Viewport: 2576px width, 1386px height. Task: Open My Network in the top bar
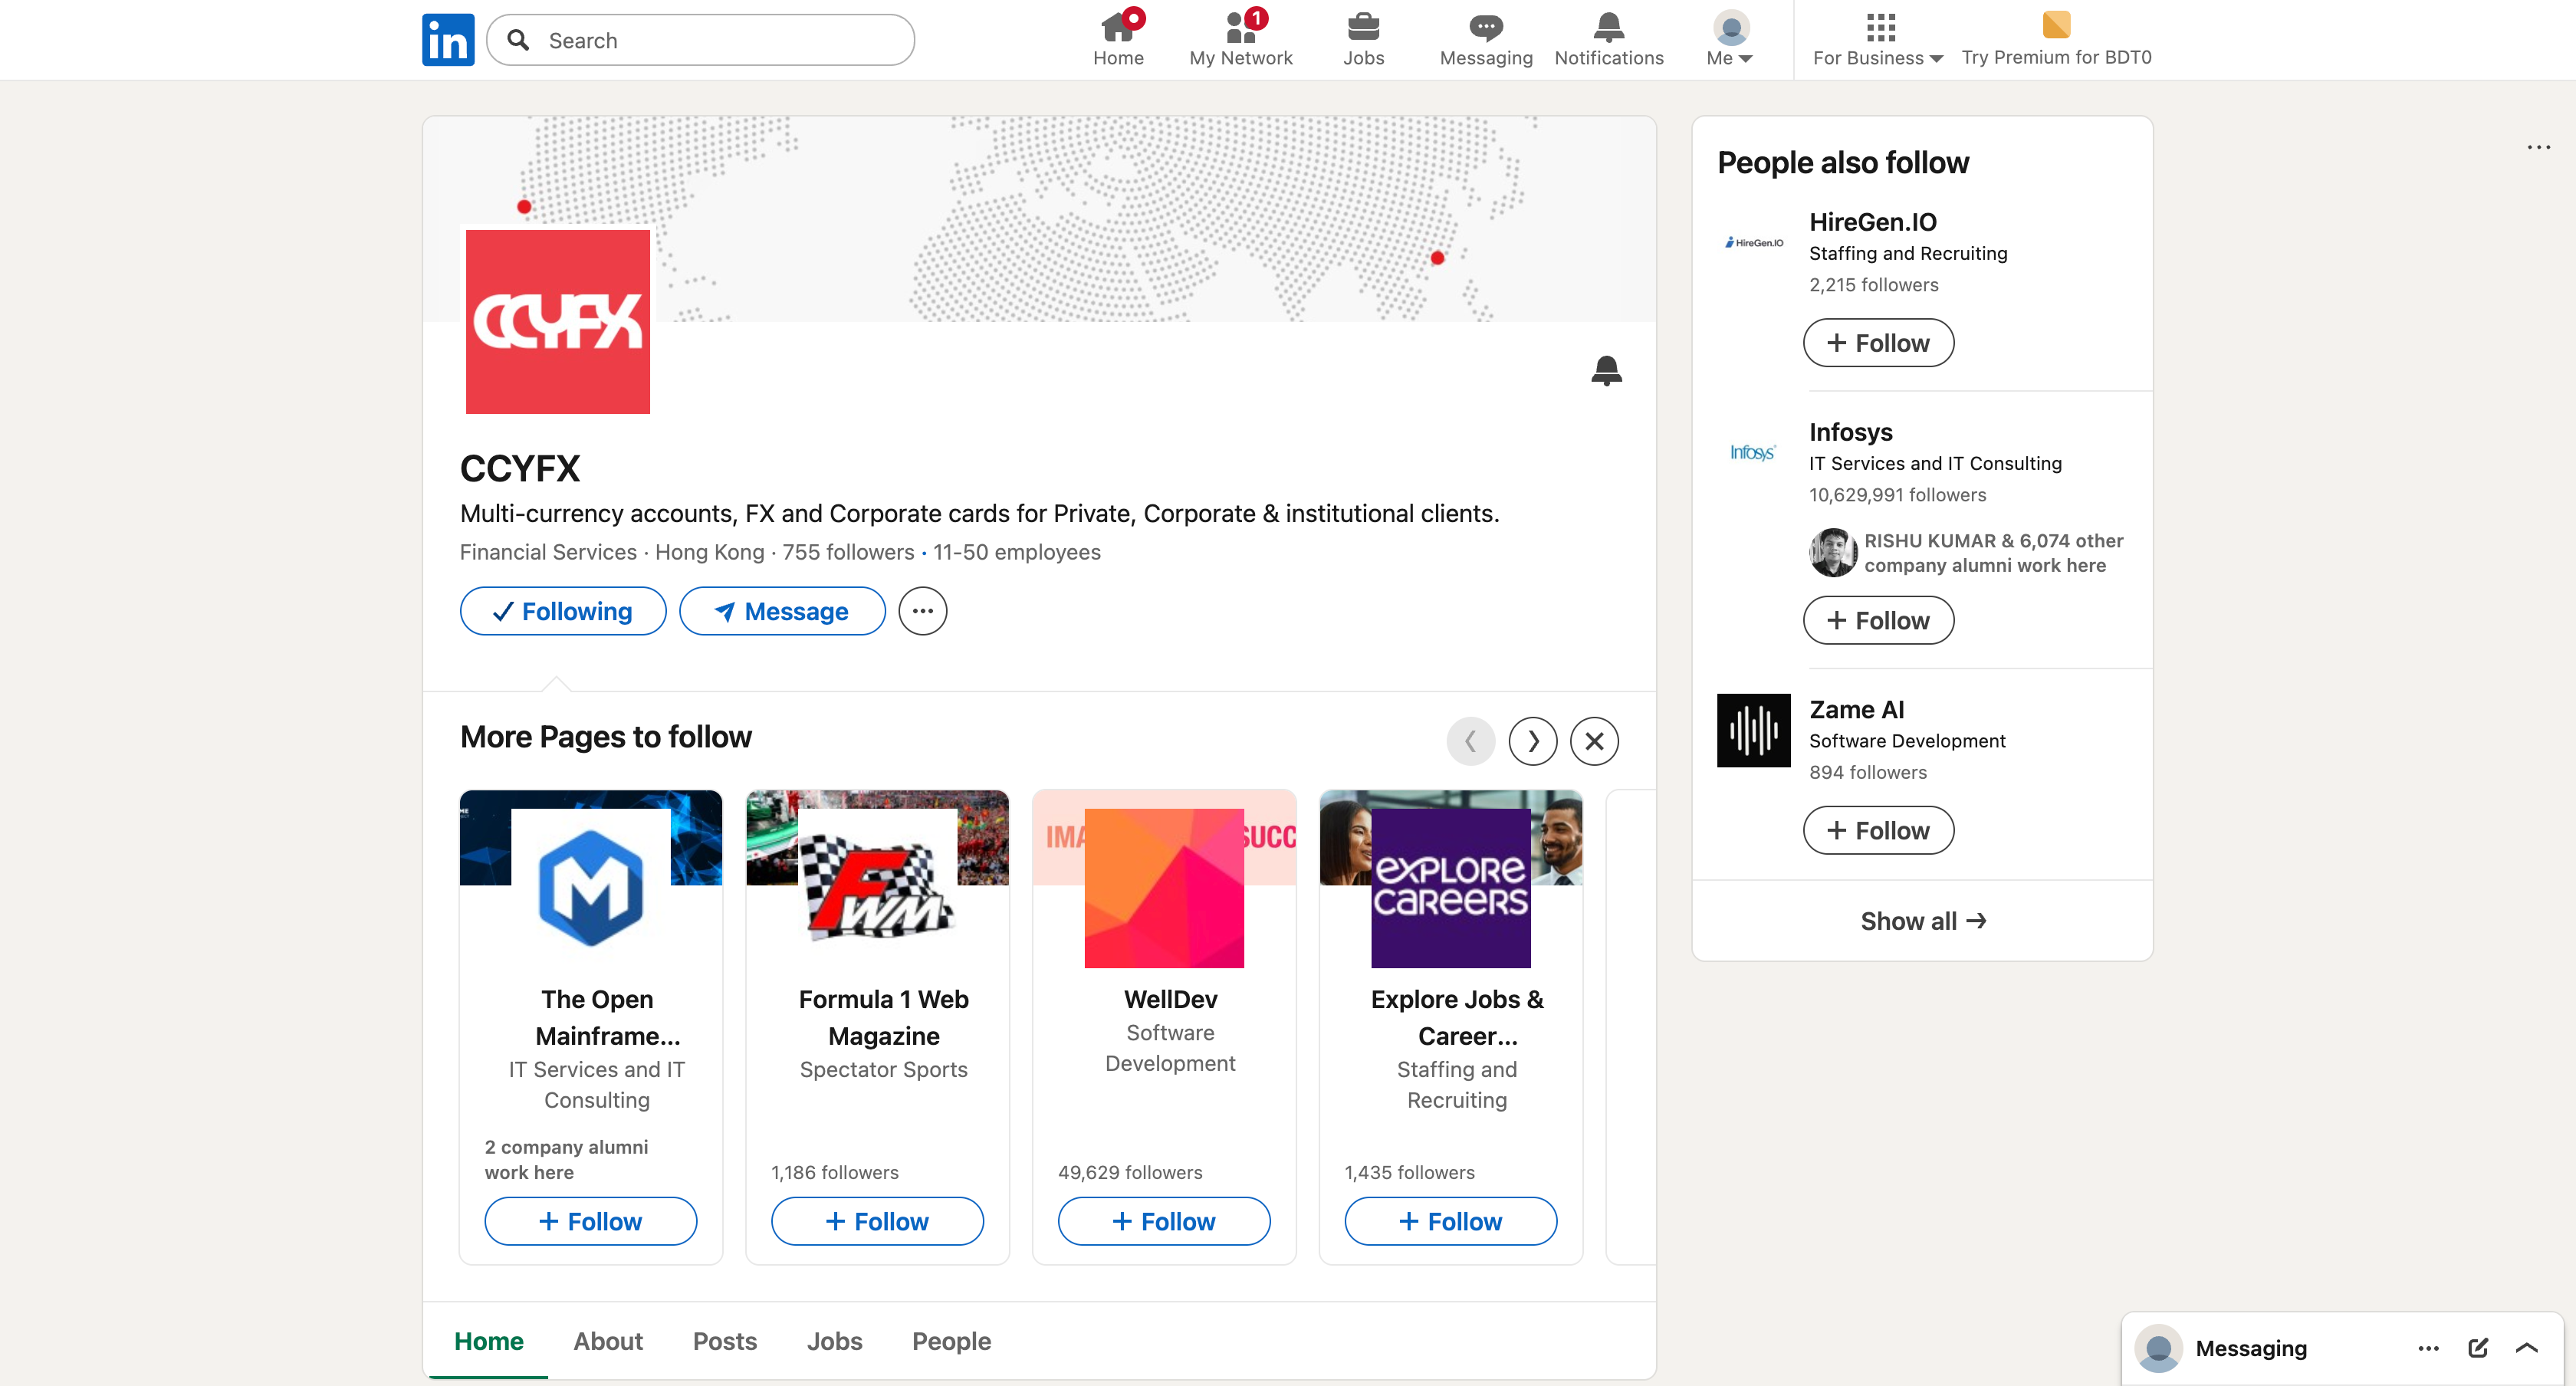1240,39
